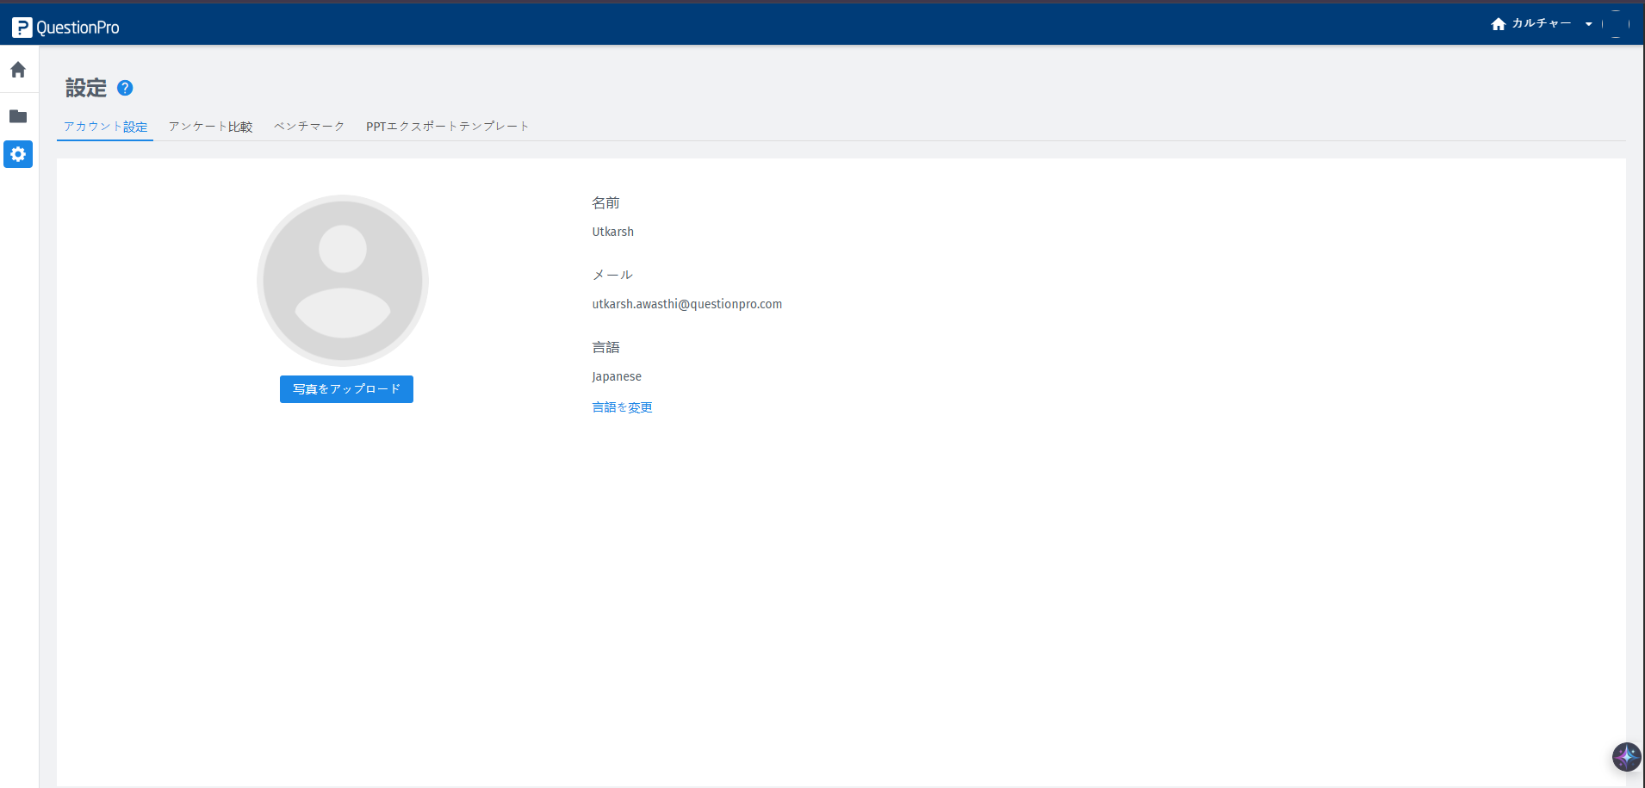The width and height of the screenshot is (1645, 788).
Task: Select the Settings gear in the sidebar
Action: tap(18, 154)
